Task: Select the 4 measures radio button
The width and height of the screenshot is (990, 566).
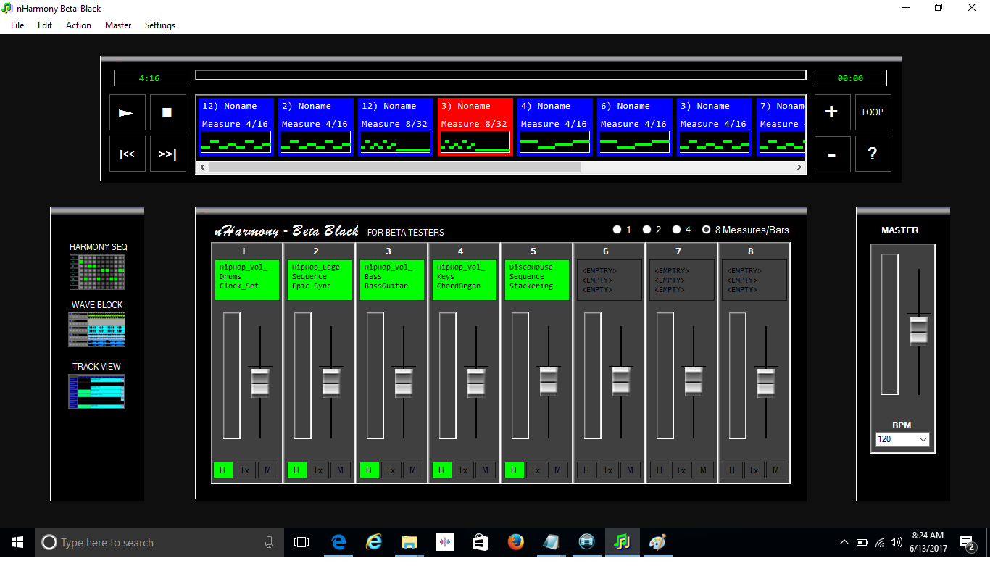Action: 677,230
